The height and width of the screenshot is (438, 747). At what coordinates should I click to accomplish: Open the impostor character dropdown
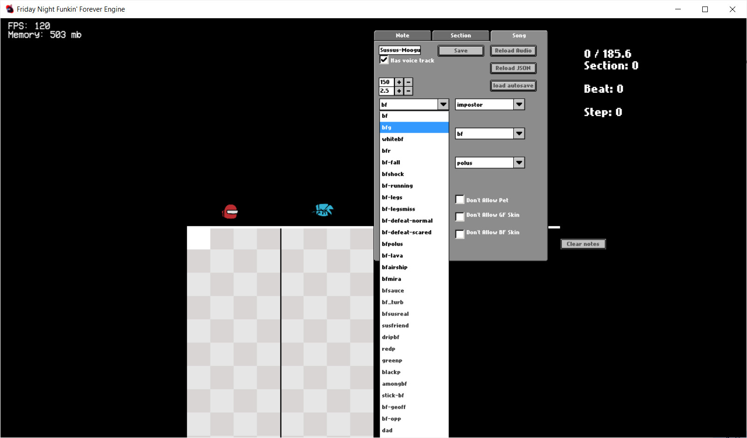[519, 105]
